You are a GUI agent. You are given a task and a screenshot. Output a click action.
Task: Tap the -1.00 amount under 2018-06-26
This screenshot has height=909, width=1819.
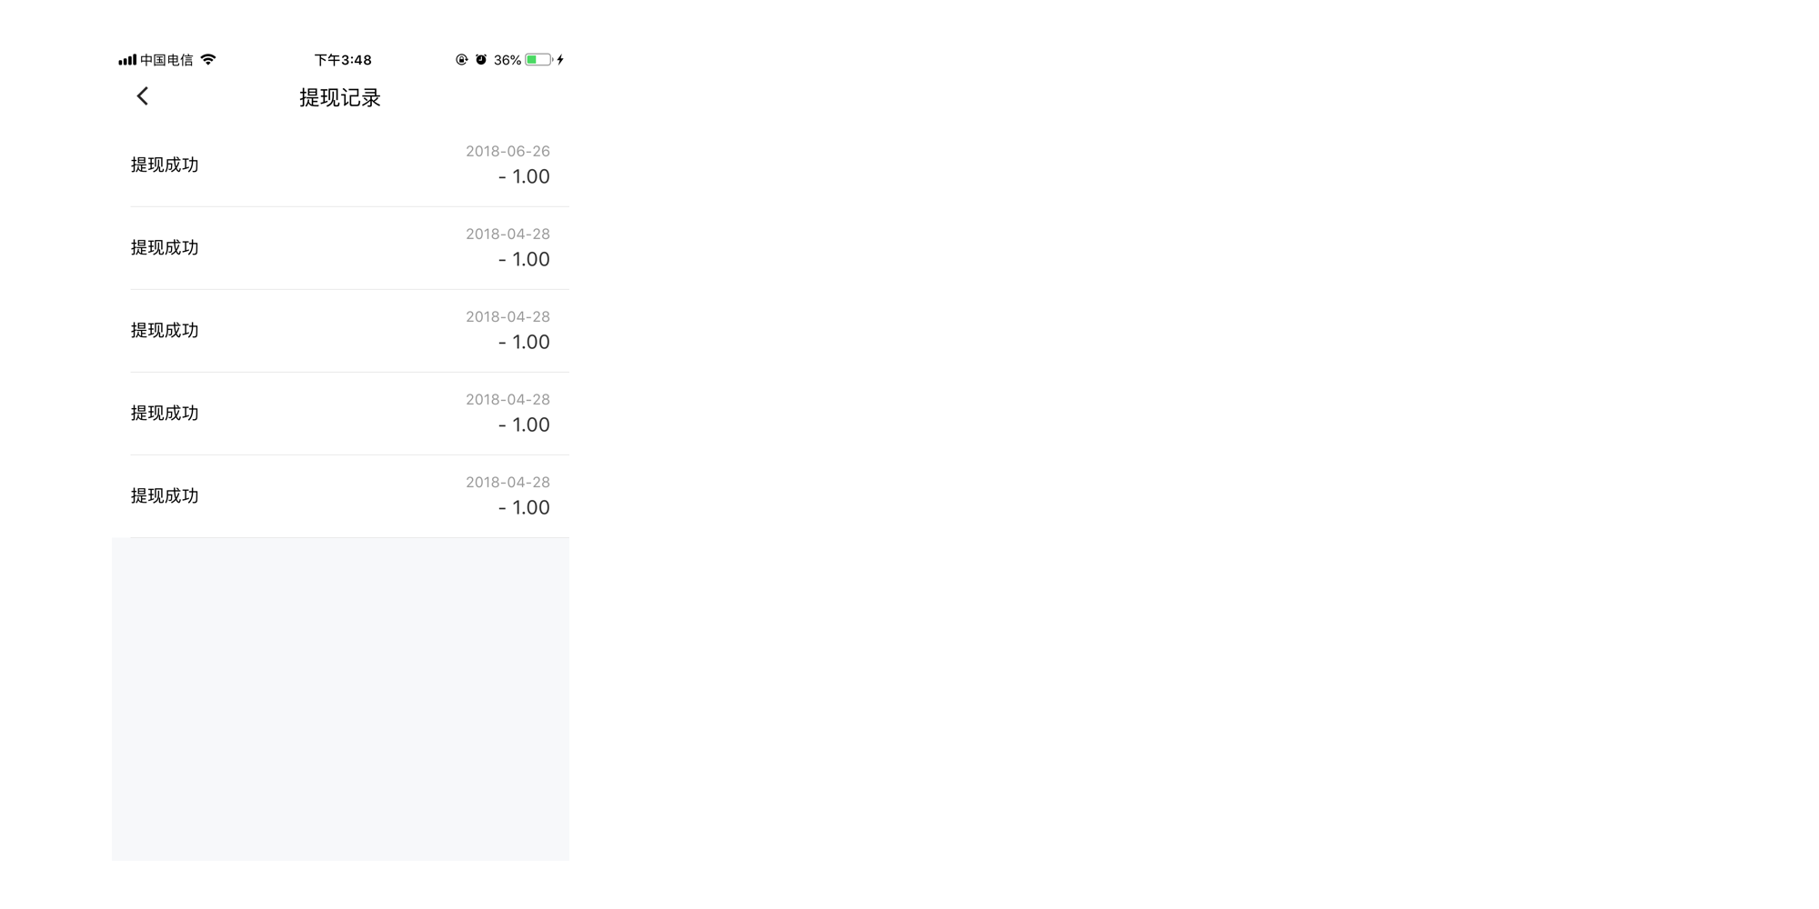524,176
